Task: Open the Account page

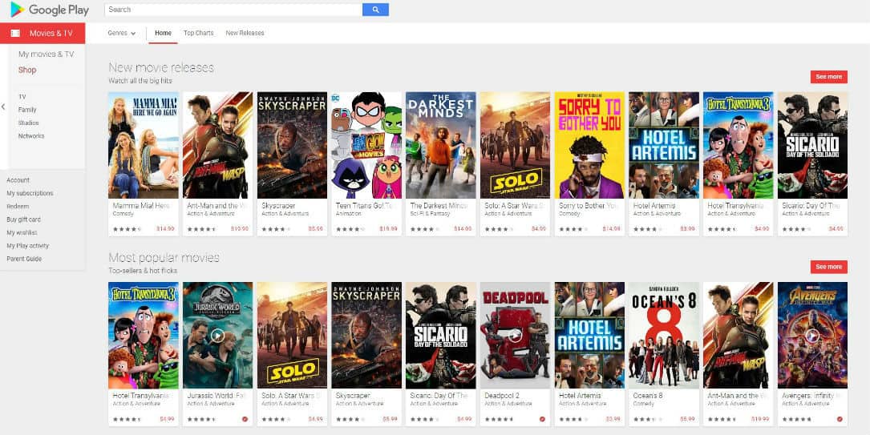Action: (x=18, y=180)
